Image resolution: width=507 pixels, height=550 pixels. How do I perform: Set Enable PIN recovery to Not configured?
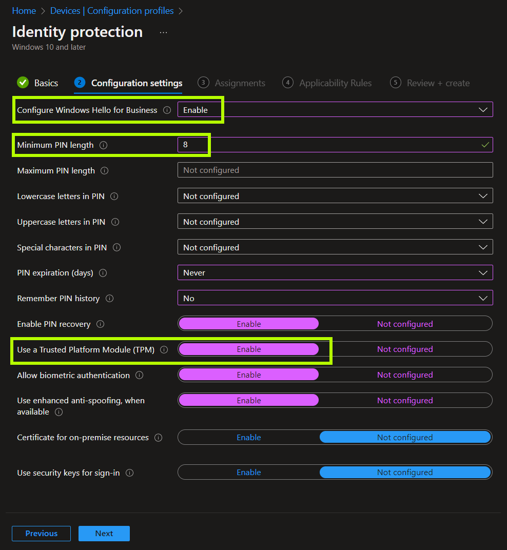pos(405,323)
